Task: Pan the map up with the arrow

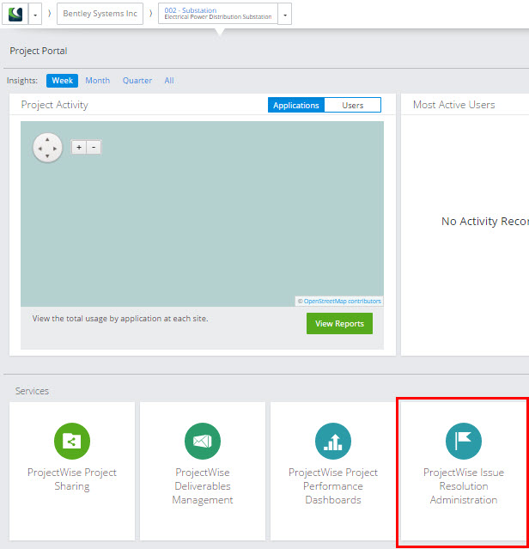Action: click(x=47, y=140)
